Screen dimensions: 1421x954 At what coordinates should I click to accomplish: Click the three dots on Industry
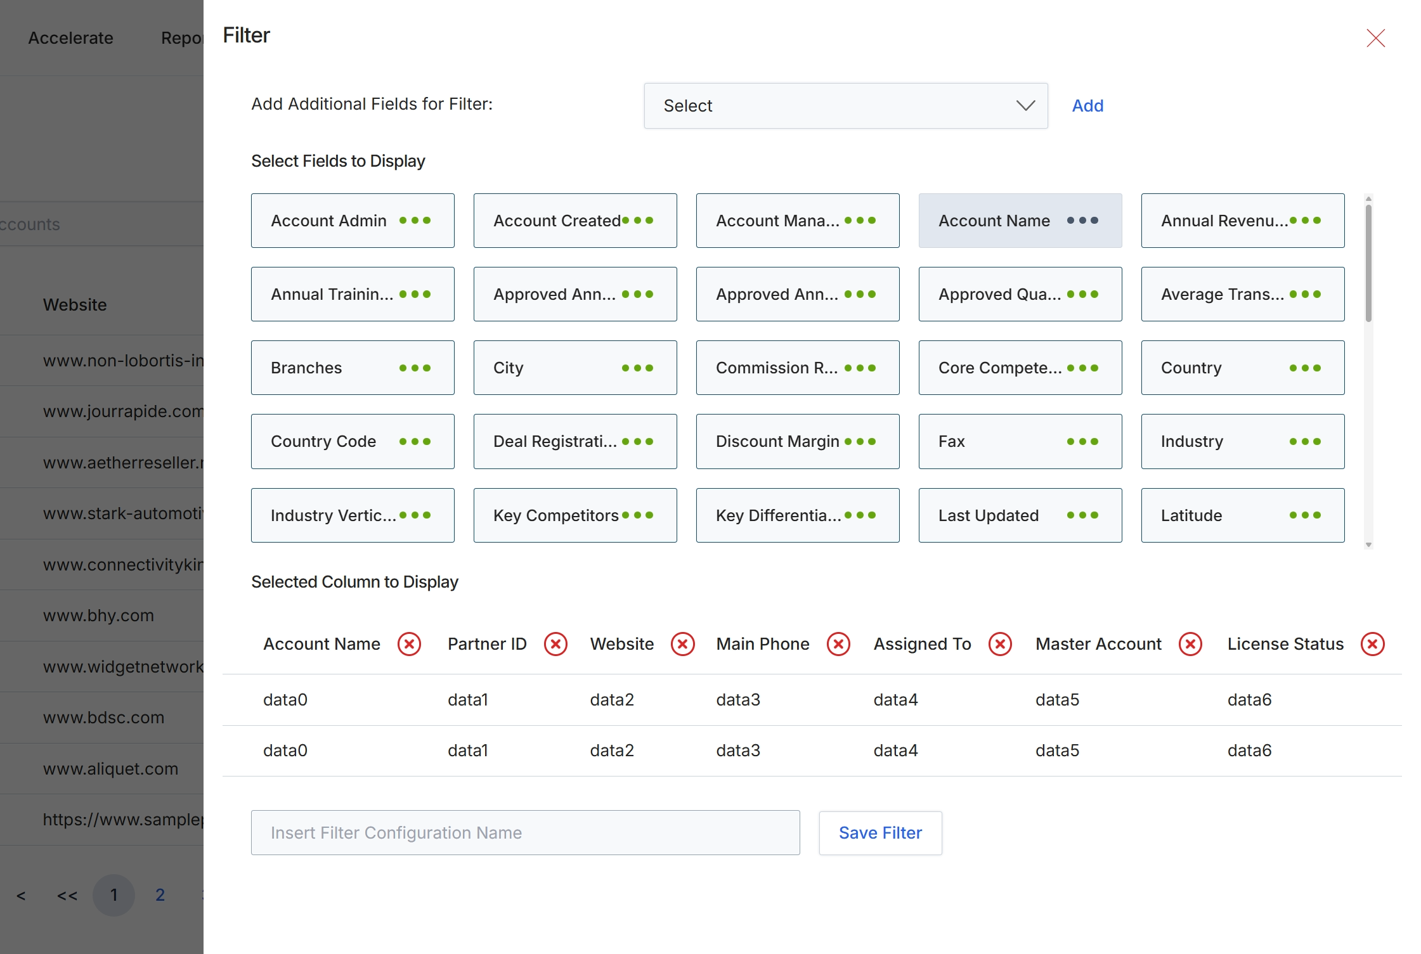click(x=1305, y=442)
